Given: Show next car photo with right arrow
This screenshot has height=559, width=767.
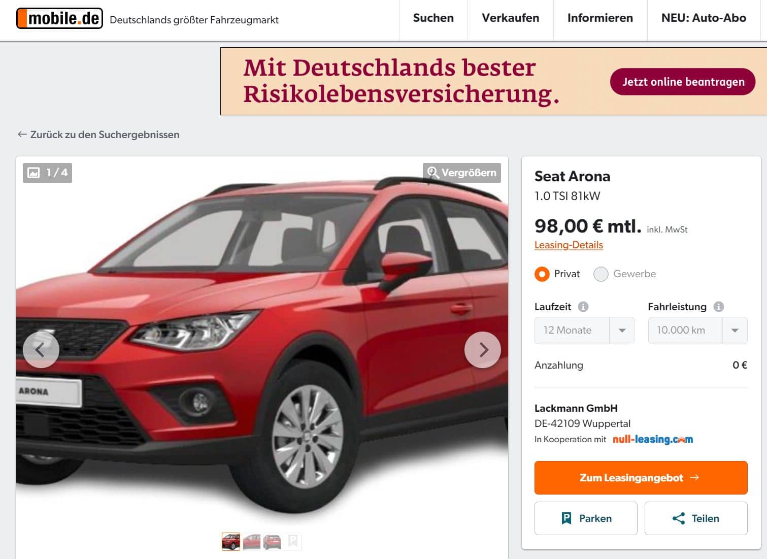Looking at the screenshot, I should coord(483,350).
